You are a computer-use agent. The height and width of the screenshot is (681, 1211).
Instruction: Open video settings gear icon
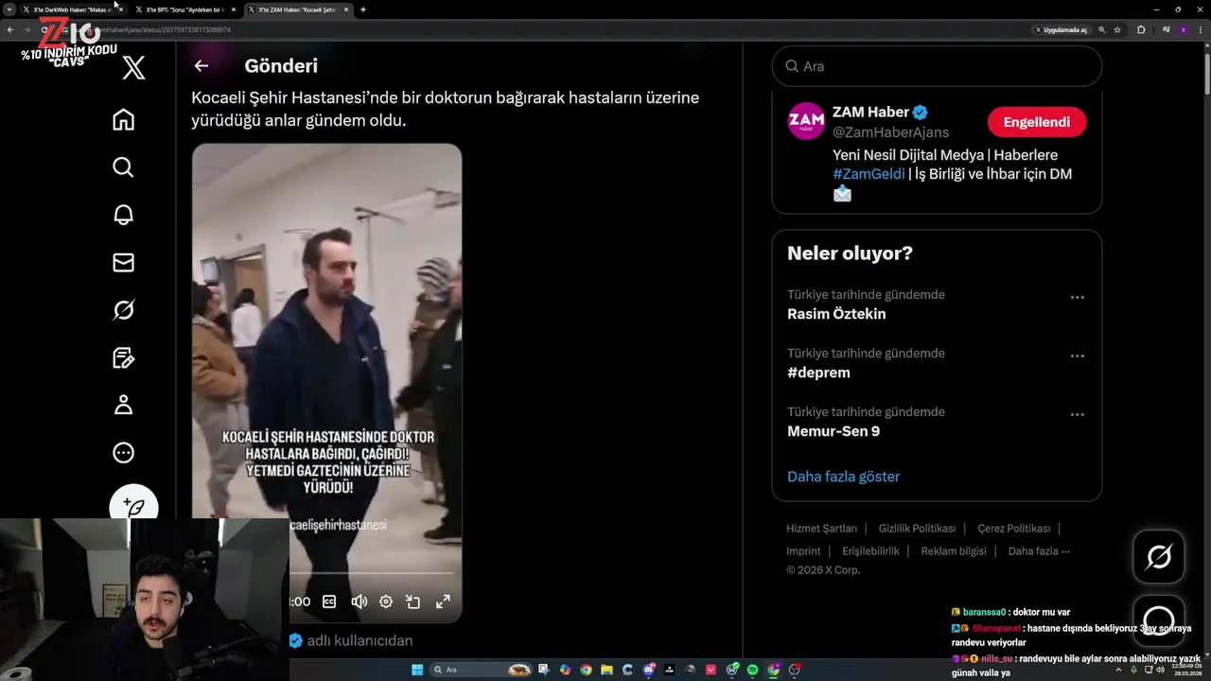pyautogui.click(x=386, y=602)
